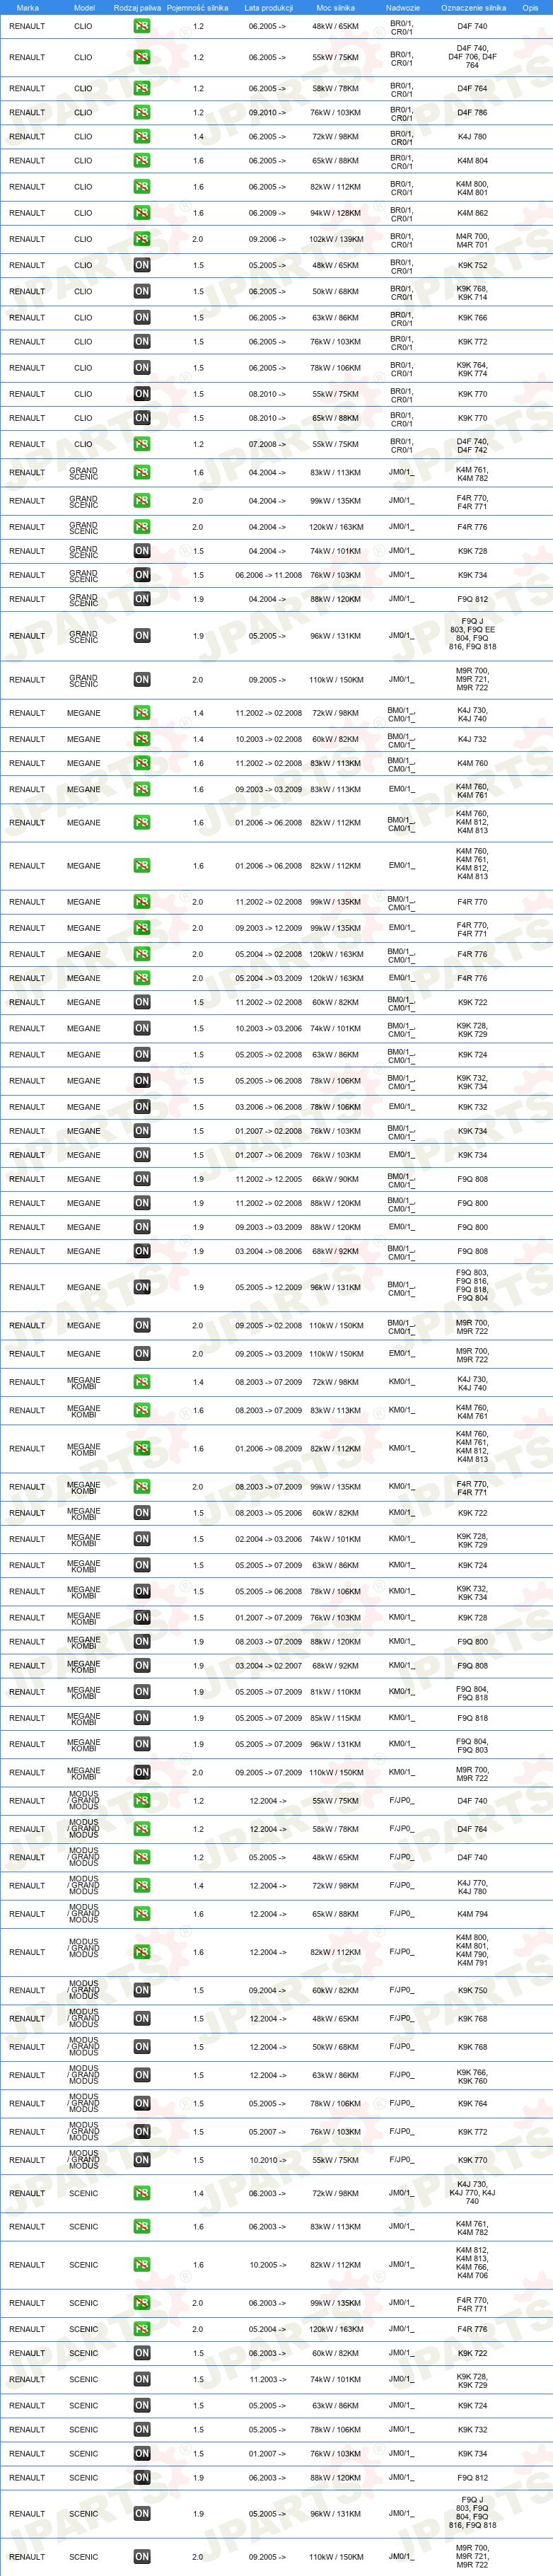The height and width of the screenshot is (2576, 553).
Task: Click diesel icon in Megane Kombi 85kW/115KM row
Action: (x=142, y=1718)
